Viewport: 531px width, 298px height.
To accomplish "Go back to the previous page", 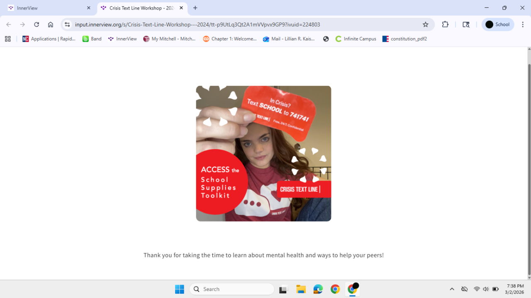I will tap(9, 24).
